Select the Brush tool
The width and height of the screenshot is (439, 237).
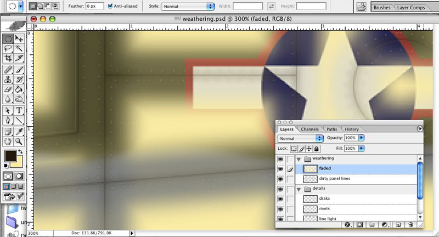(19, 69)
